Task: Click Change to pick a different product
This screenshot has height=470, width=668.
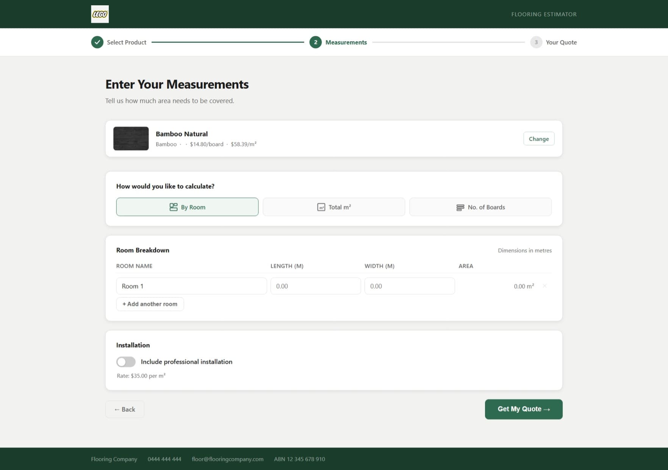Action: (x=538, y=139)
